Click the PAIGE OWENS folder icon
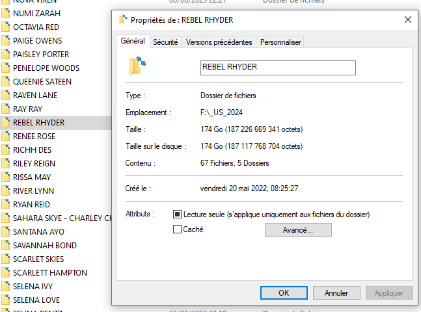The width and height of the screenshot is (421, 312). pos(6,40)
